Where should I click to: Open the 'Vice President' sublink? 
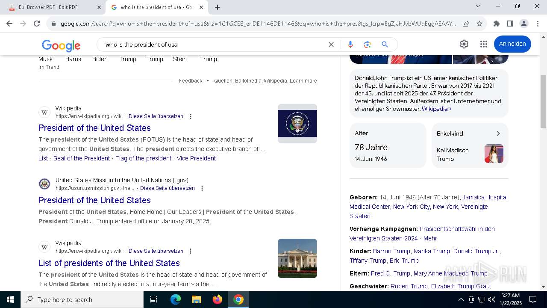tap(196, 158)
